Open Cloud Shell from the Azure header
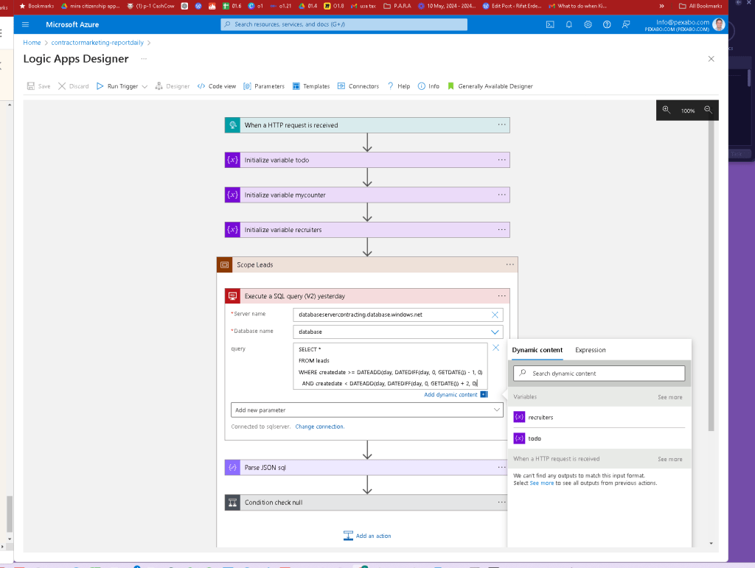This screenshot has height=568, width=755. (x=550, y=24)
